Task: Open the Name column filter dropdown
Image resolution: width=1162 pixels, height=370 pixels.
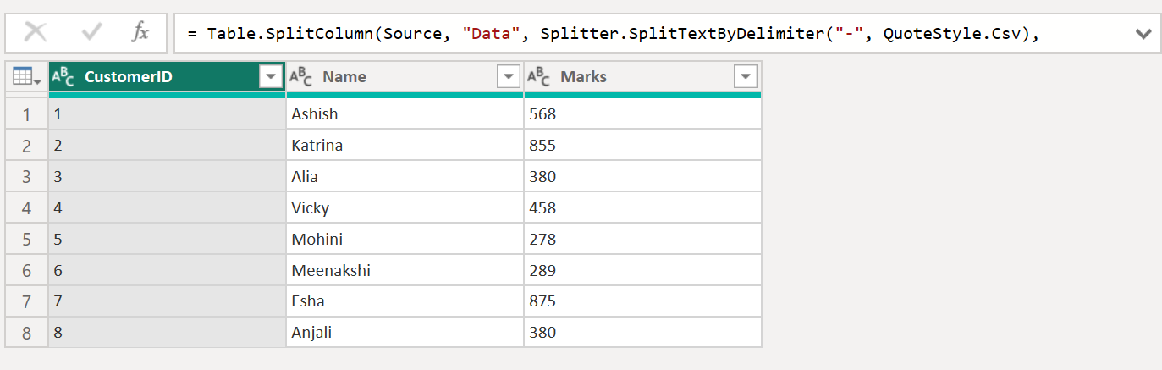Action: coord(508,77)
